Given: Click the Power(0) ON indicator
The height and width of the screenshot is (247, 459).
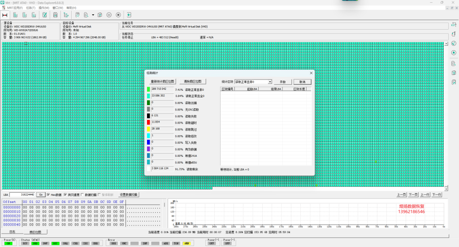Looking at the screenshot, I should pos(9,243).
